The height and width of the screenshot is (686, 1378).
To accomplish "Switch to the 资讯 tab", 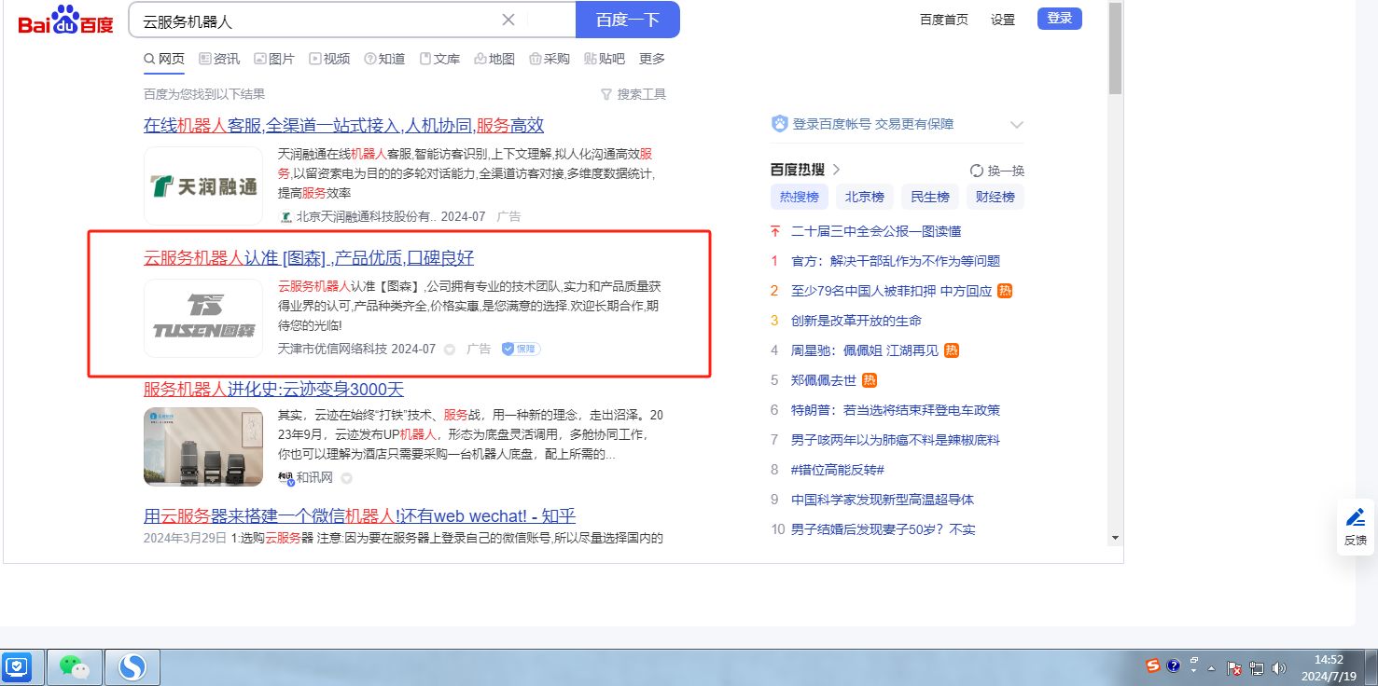I will (x=219, y=59).
